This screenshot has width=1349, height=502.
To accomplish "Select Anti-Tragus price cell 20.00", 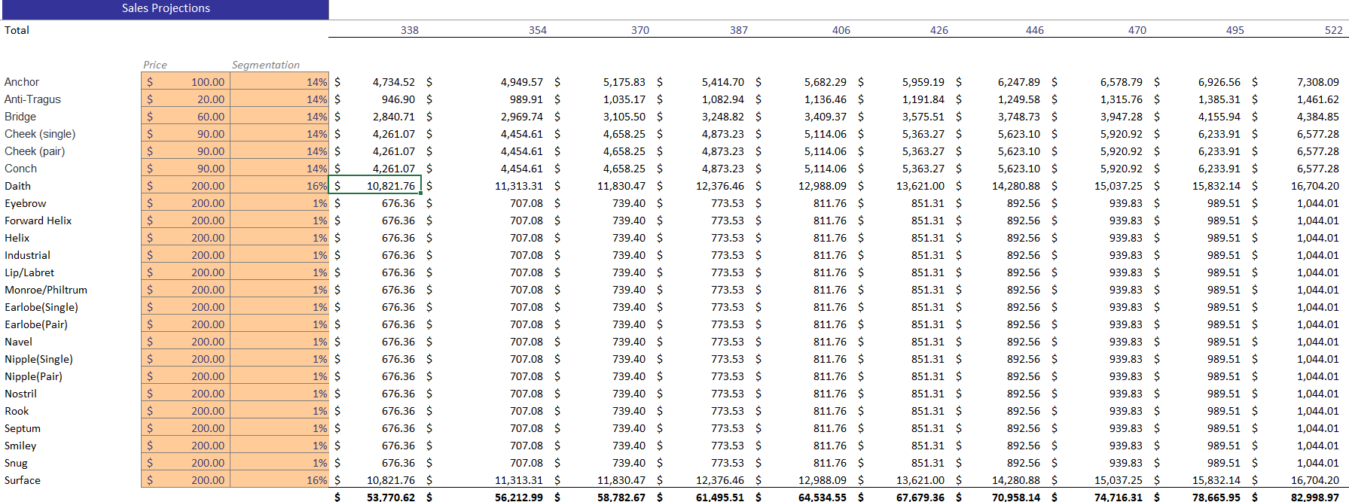I will (185, 99).
